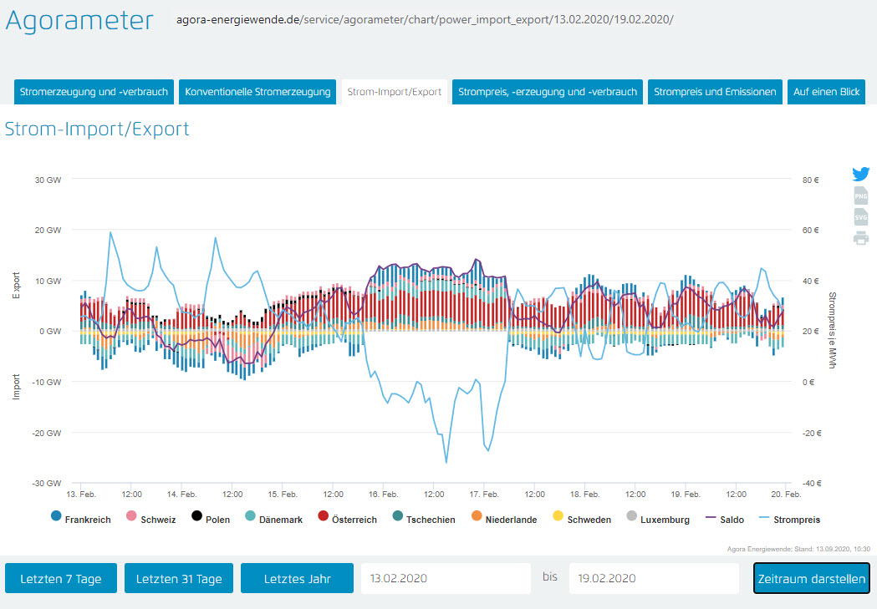This screenshot has width=877, height=609.
Task: Hide the Dänemark legend series
Action: 272,519
